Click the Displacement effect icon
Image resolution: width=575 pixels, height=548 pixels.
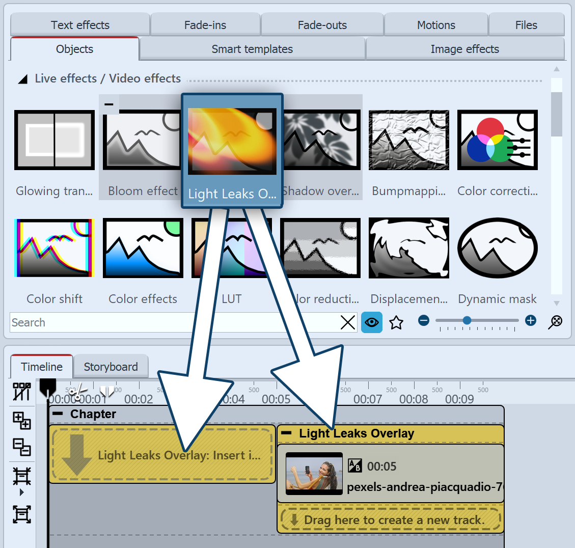[x=408, y=248]
